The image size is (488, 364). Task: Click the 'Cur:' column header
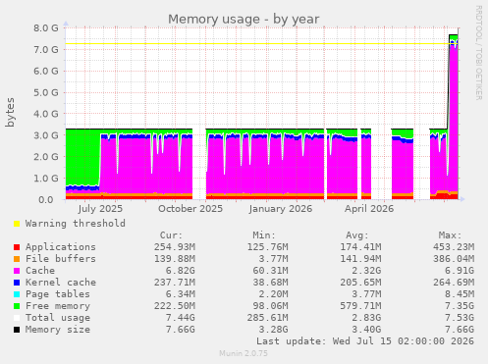coord(171,235)
